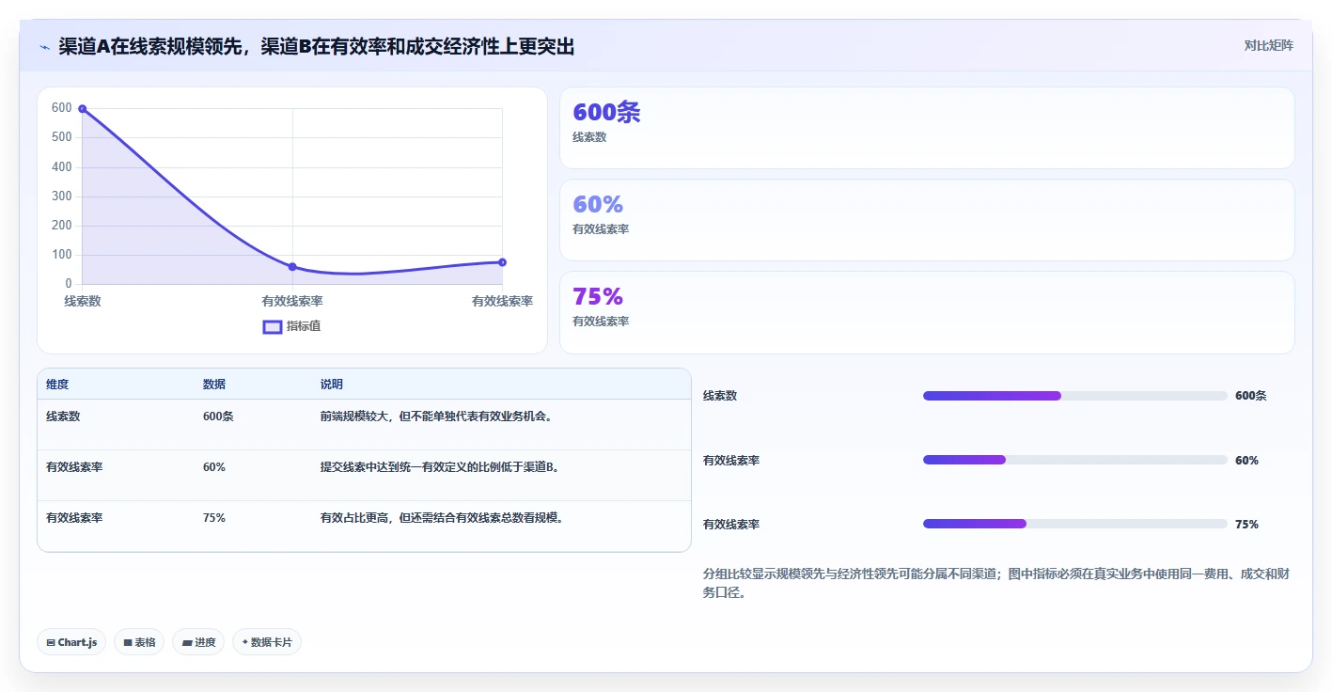Viewport: 1332px width, 692px height.
Task: Click the 表格 chip at the bottom
Action: click(139, 642)
